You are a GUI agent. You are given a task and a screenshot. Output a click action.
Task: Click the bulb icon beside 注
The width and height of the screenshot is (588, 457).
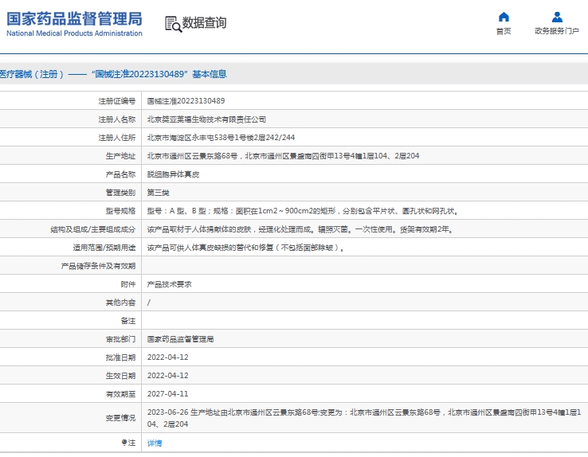tap(124, 443)
